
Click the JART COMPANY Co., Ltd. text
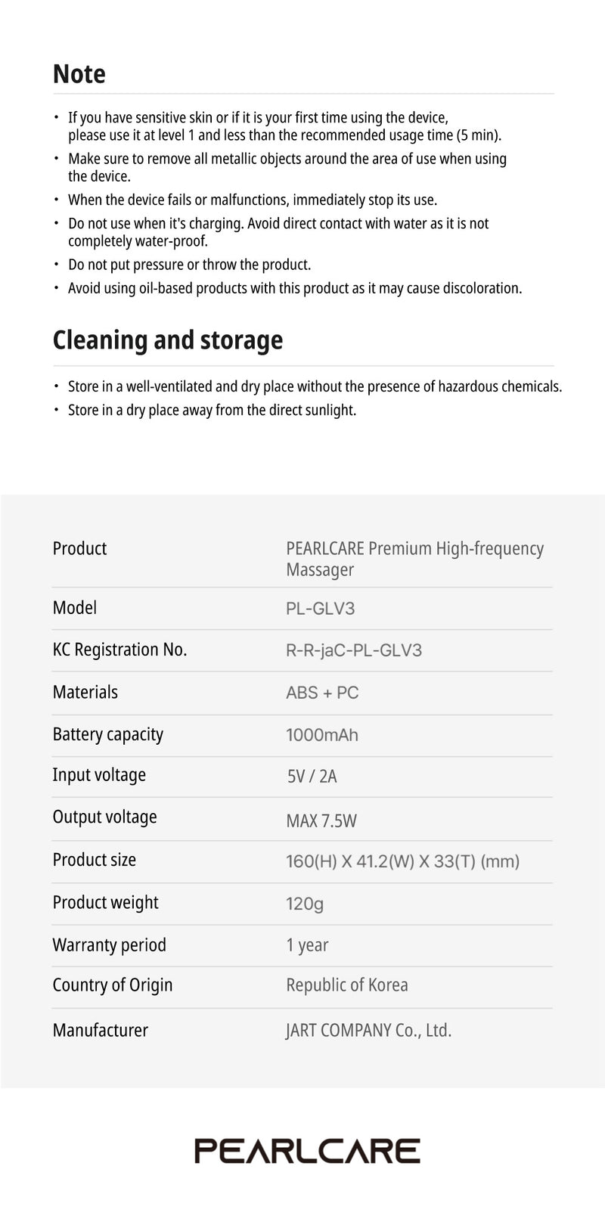click(x=369, y=1030)
